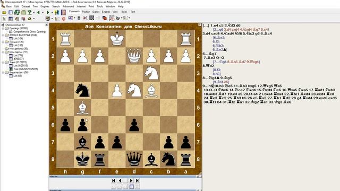Open the Base menu
The image size is (340, 191).
(8, 6)
